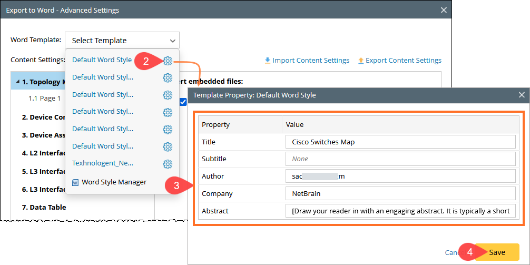The width and height of the screenshot is (530, 265).
Task: Close the Template Property dialog
Action: click(x=522, y=95)
